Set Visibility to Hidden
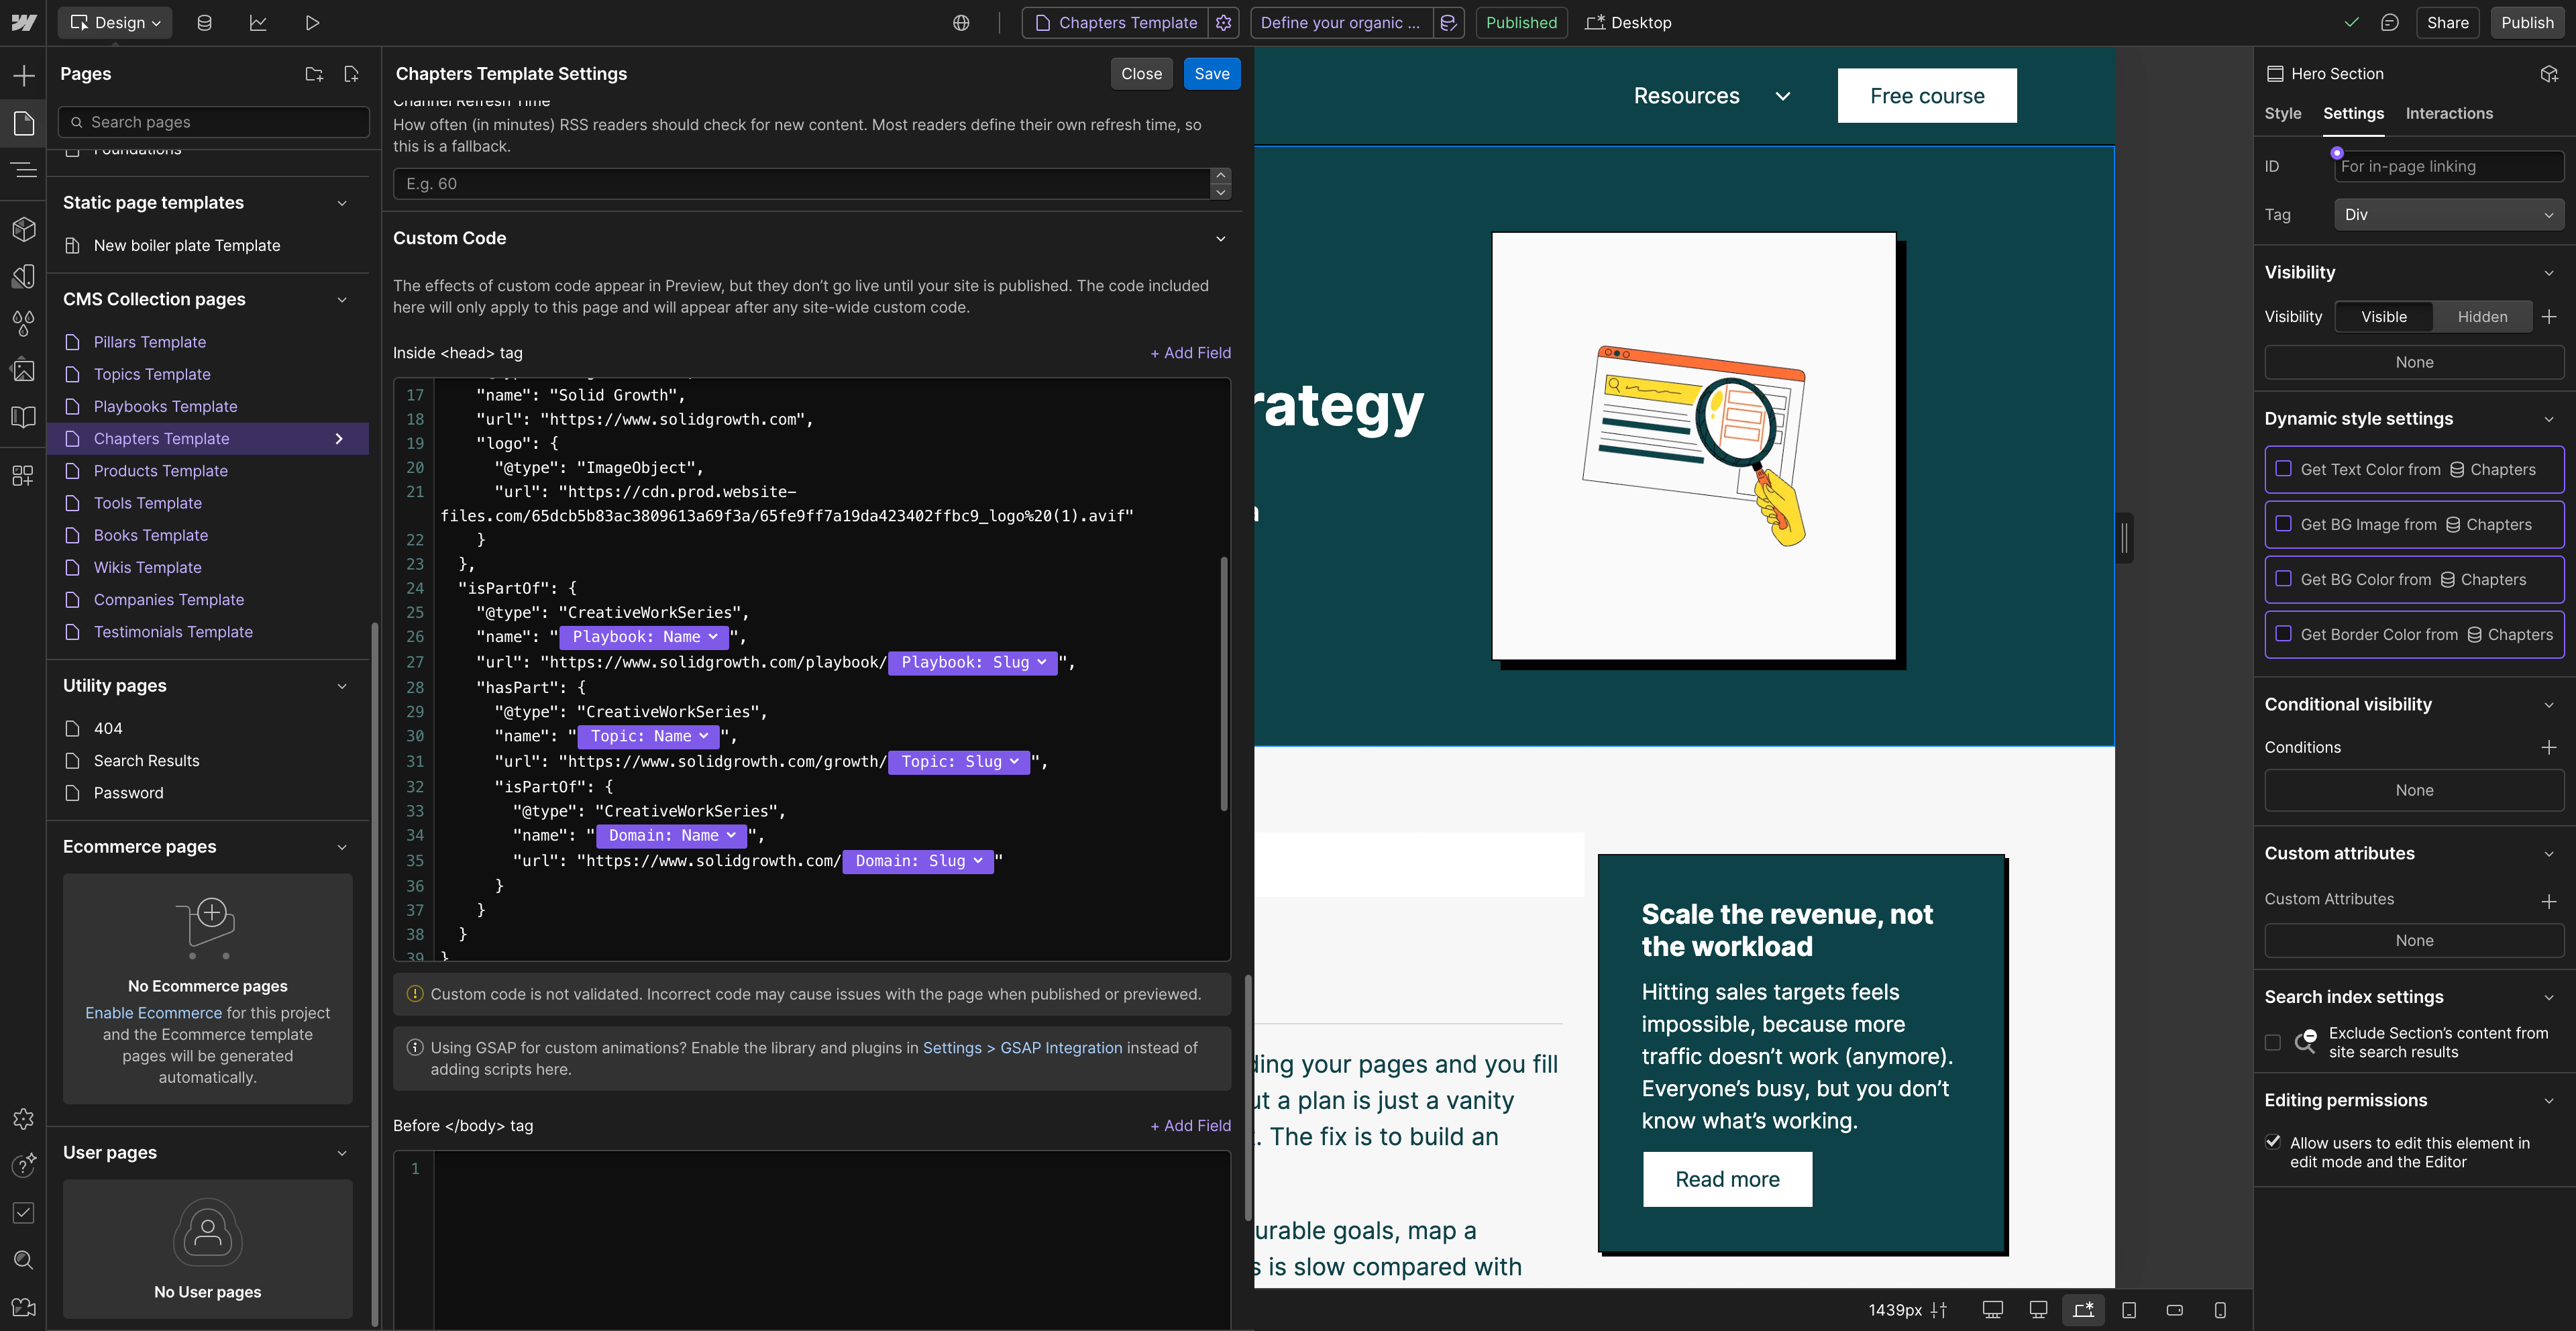The height and width of the screenshot is (1331, 2576). [x=2481, y=316]
